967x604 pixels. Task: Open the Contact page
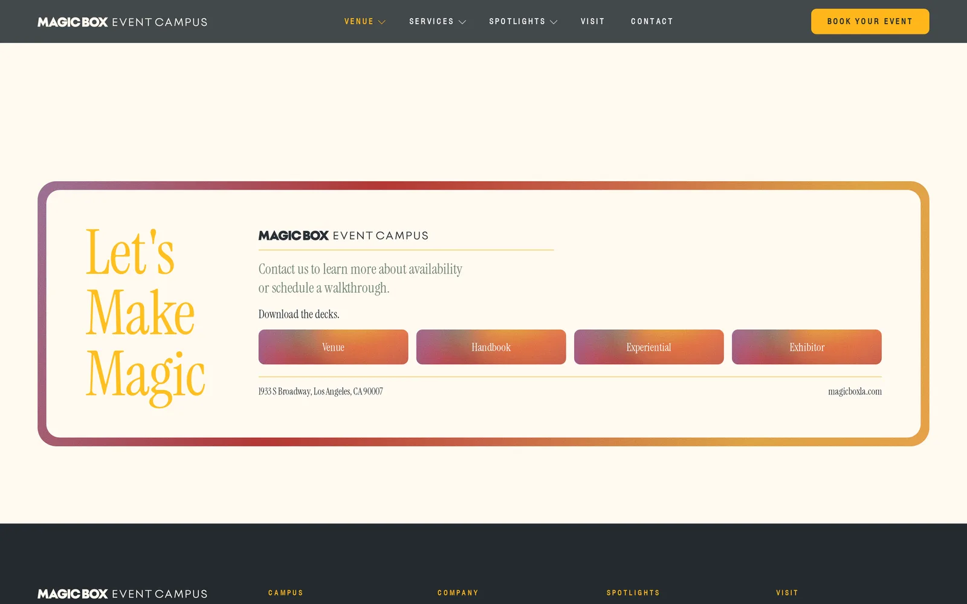click(x=652, y=22)
